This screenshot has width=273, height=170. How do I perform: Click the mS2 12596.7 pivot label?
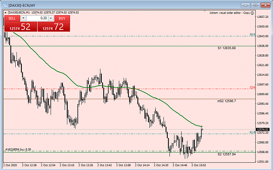pyautogui.click(x=227, y=101)
